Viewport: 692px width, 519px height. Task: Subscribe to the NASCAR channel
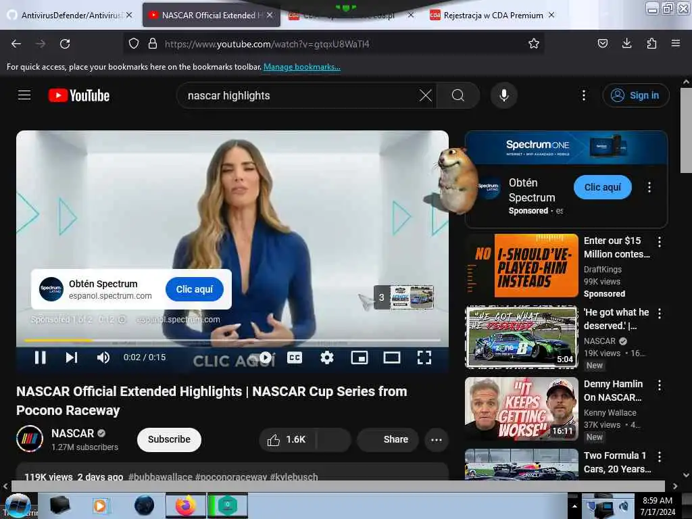point(169,439)
